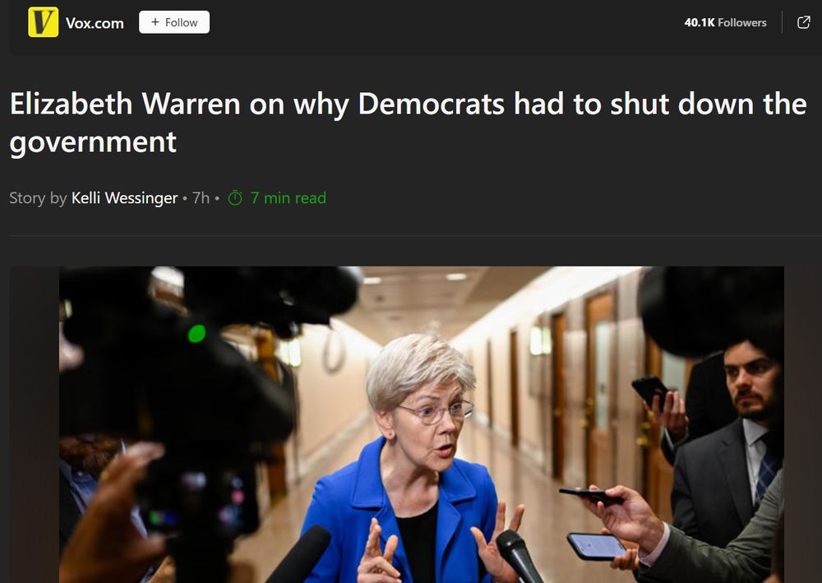Click the green clock timer icon
822x583 pixels.
coord(235,197)
